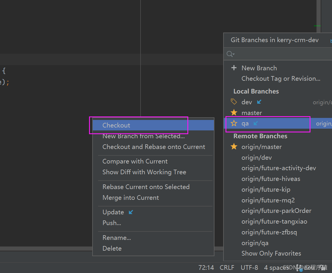Viewport: 332px width, 273px height.
Task: Choose Checkout and Rebase onto Current
Action: [154, 147]
